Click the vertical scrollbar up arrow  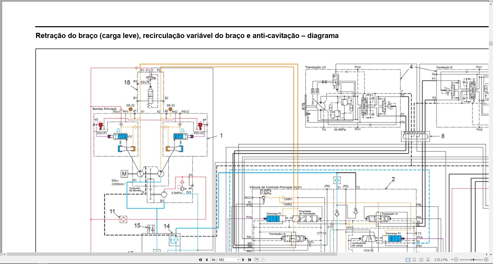(491, 4)
